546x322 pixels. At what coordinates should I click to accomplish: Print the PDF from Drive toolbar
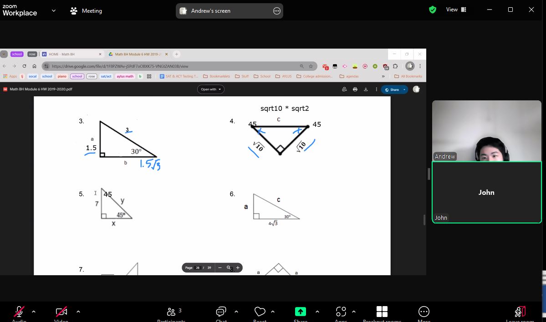coord(355,89)
